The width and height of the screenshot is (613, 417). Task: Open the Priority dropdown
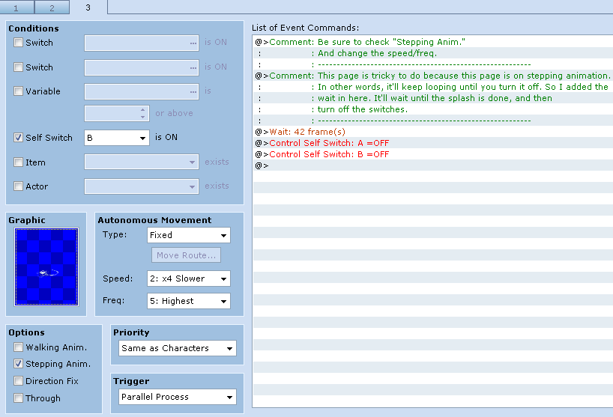tap(177, 348)
